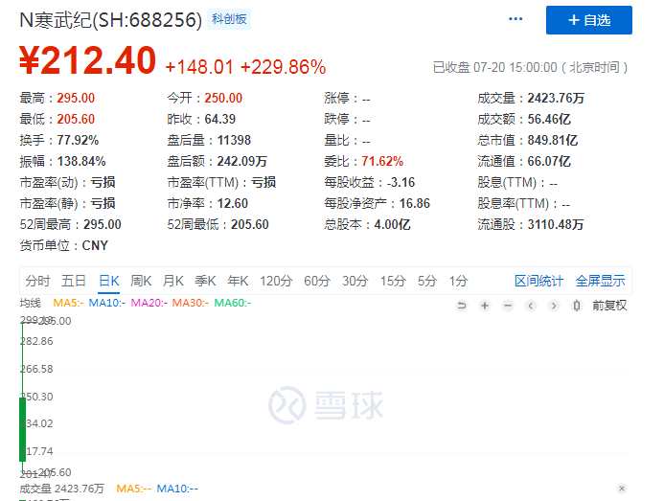
Task: Switch to the 60分 chart tab
Action: (317, 281)
